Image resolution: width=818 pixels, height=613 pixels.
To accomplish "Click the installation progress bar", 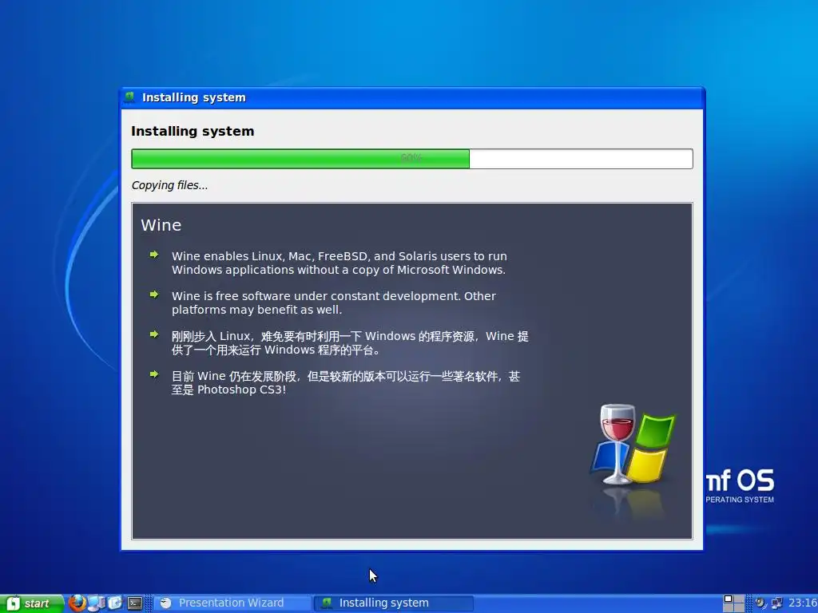I will [x=412, y=159].
